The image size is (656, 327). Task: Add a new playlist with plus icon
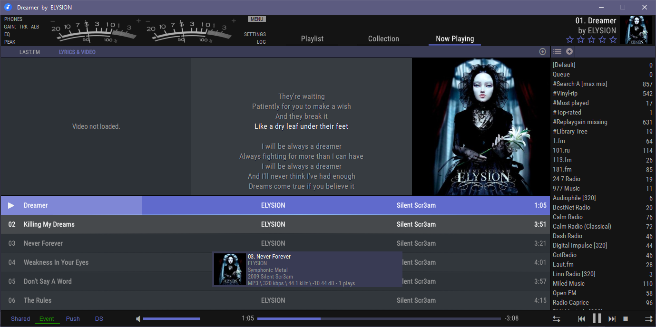[569, 51]
